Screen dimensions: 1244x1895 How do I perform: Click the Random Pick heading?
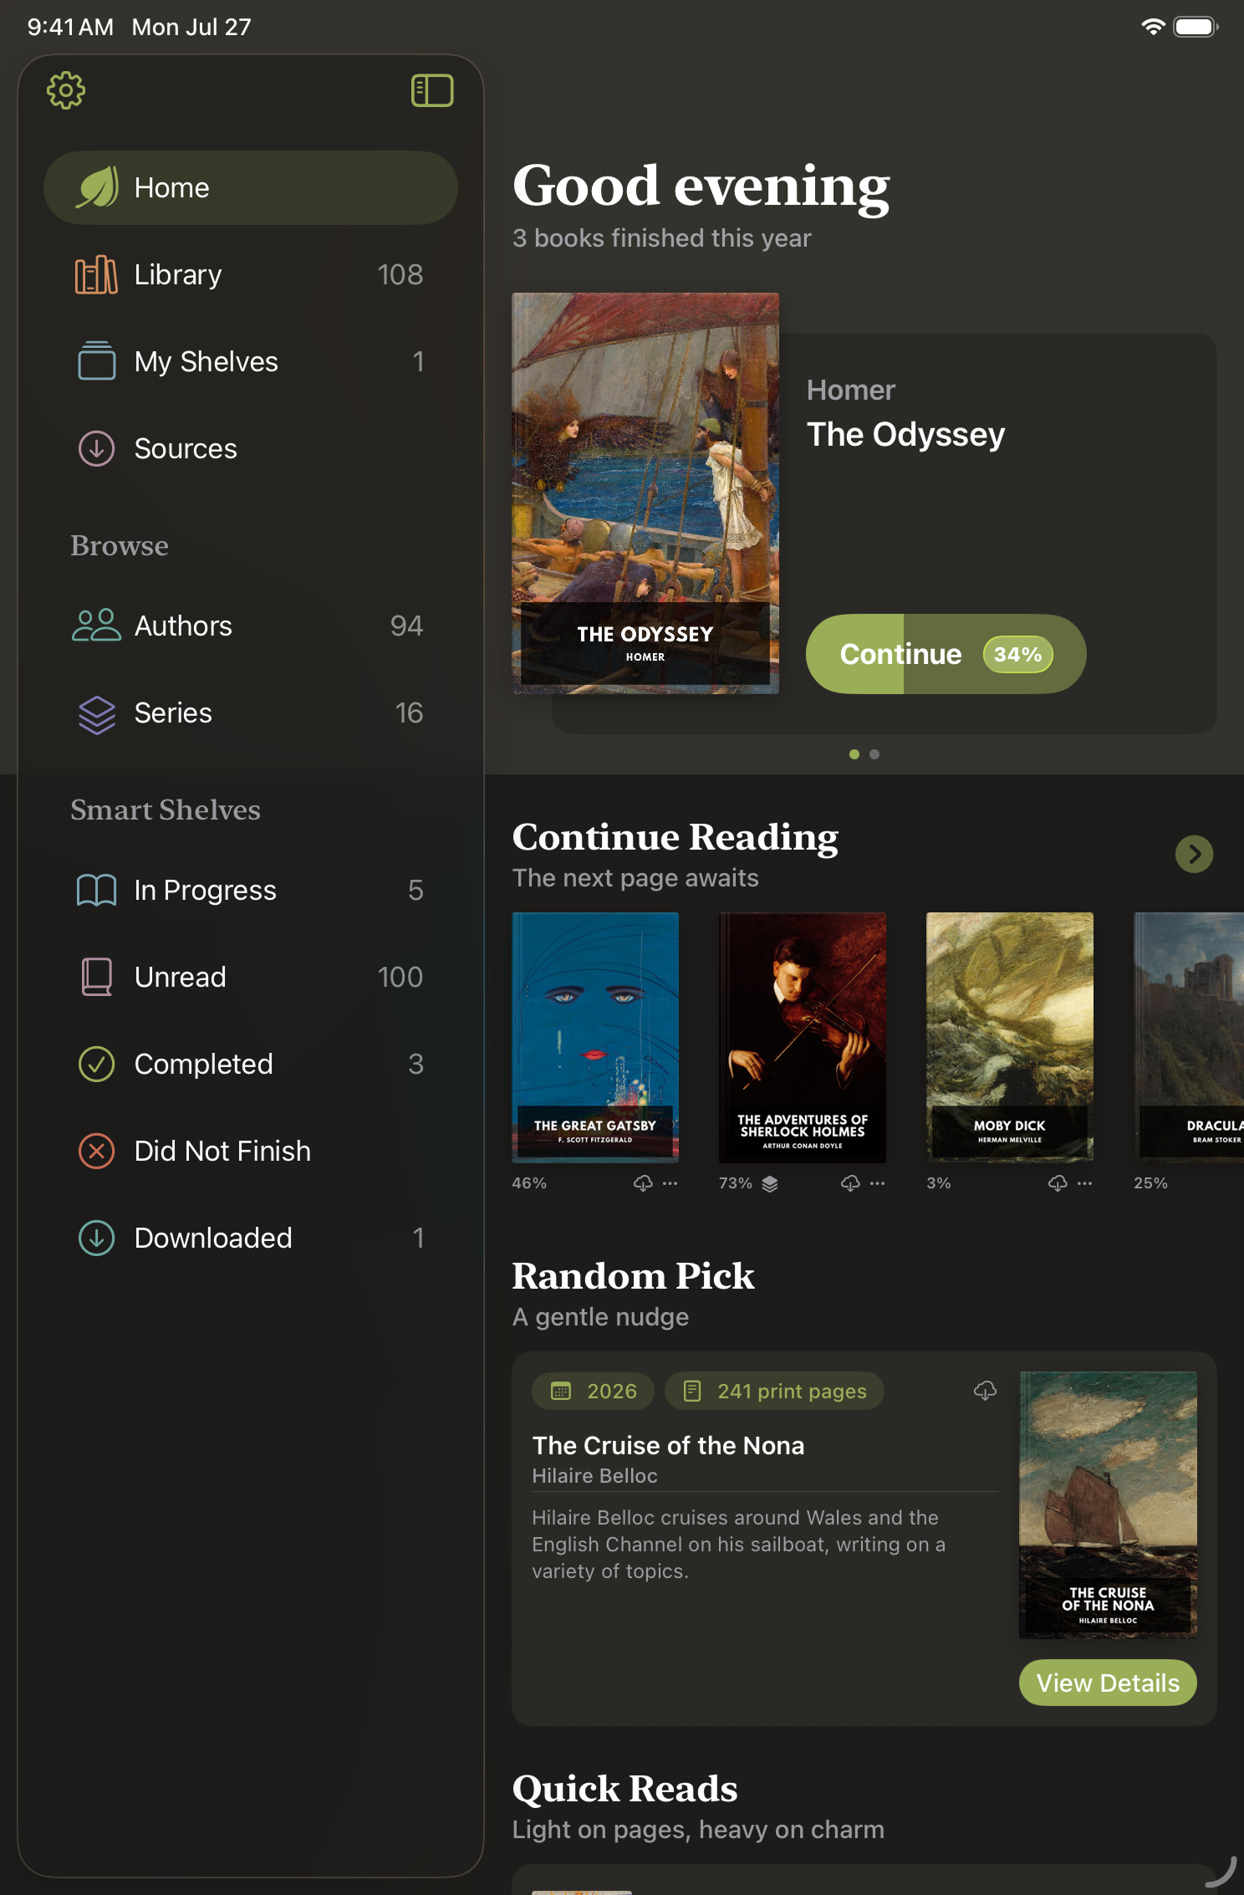click(x=634, y=1276)
